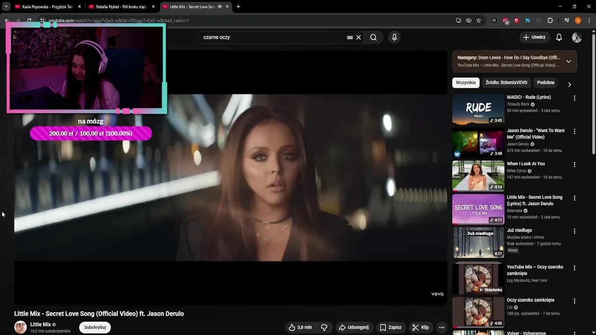This screenshot has width=596, height=335.
Task: Click the black cat extension icon
Action: point(494,20)
